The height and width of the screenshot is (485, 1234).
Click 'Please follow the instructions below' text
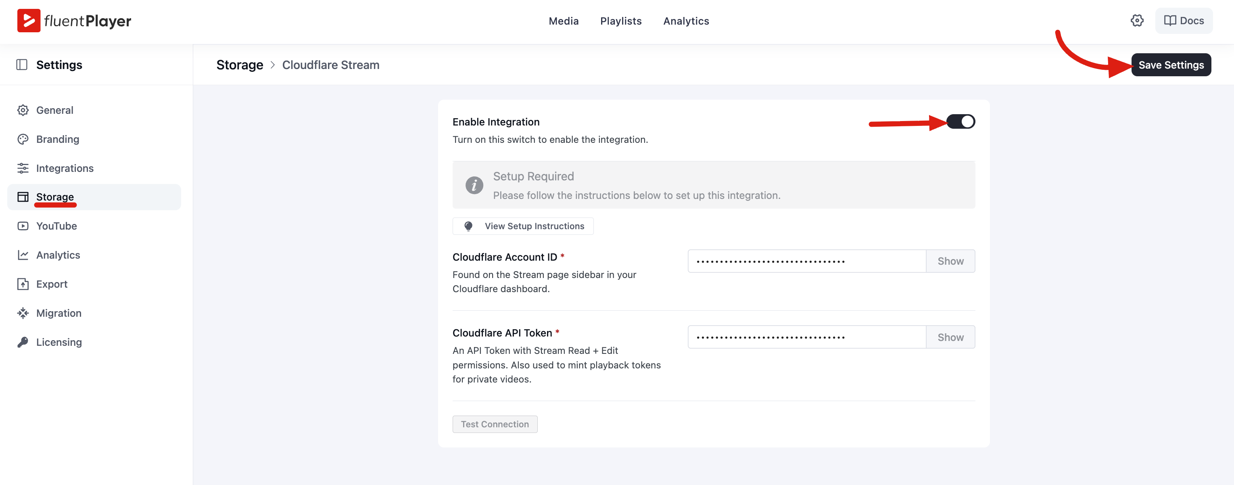click(637, 196)
